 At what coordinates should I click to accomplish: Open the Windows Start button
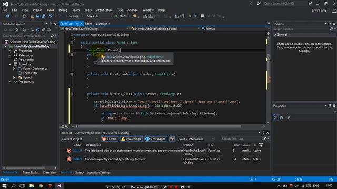pyautogui.click(x=4, y=186)
